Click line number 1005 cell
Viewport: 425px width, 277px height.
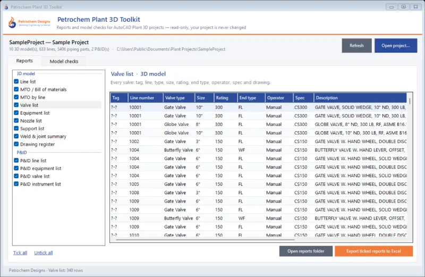click(134, 184)
